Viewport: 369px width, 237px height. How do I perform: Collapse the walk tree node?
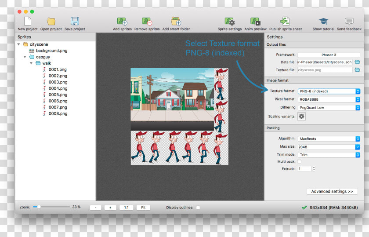[x=31, y=63]
